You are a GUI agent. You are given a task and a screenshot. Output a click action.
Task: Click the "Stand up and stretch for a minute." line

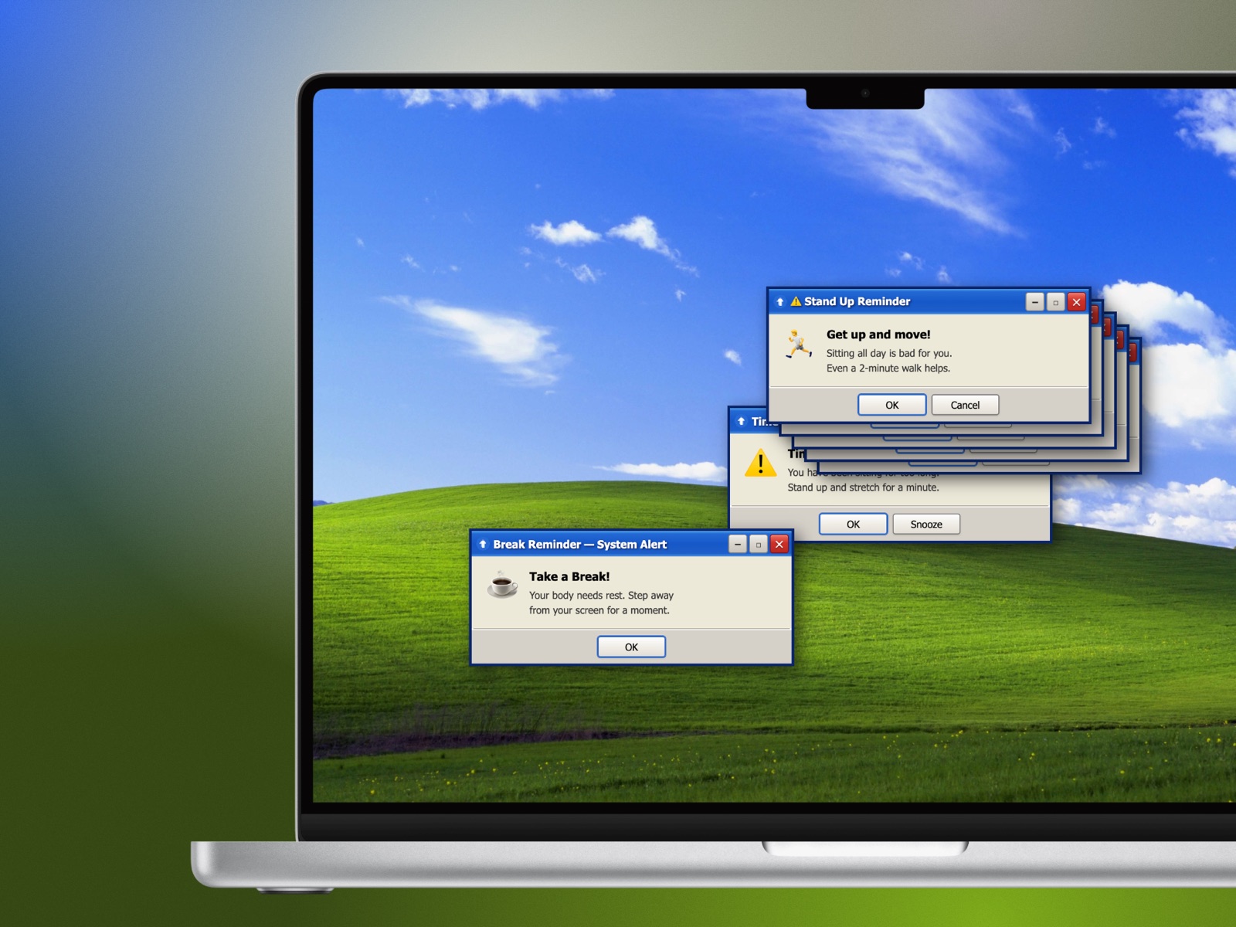[863, 487]
